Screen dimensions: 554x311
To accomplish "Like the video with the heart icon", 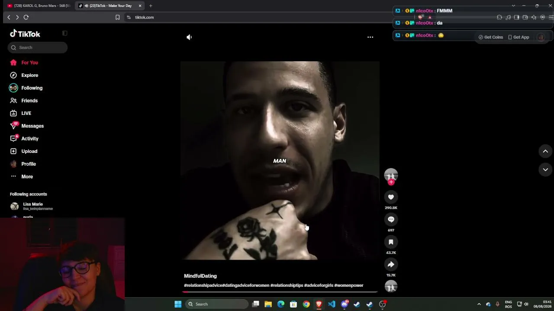I will [x=391, y=197].
